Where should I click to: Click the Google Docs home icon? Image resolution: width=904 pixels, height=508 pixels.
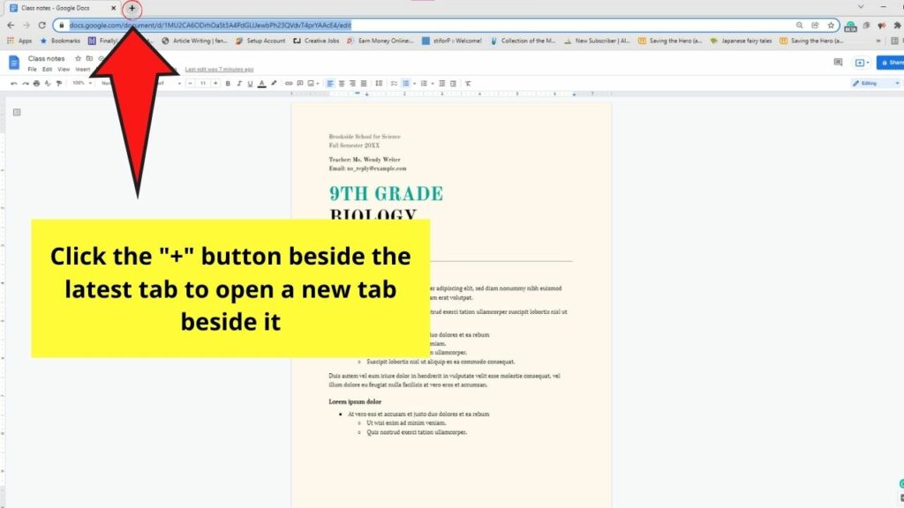pos(14,63)
